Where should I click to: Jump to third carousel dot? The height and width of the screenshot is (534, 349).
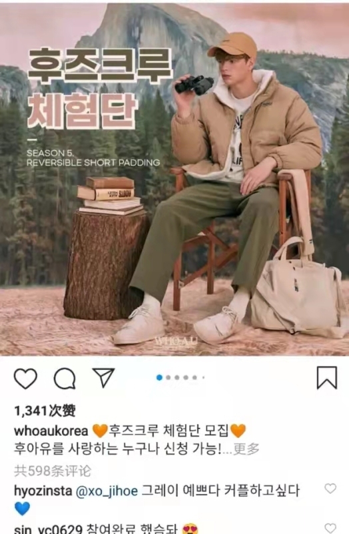[177, 377]
